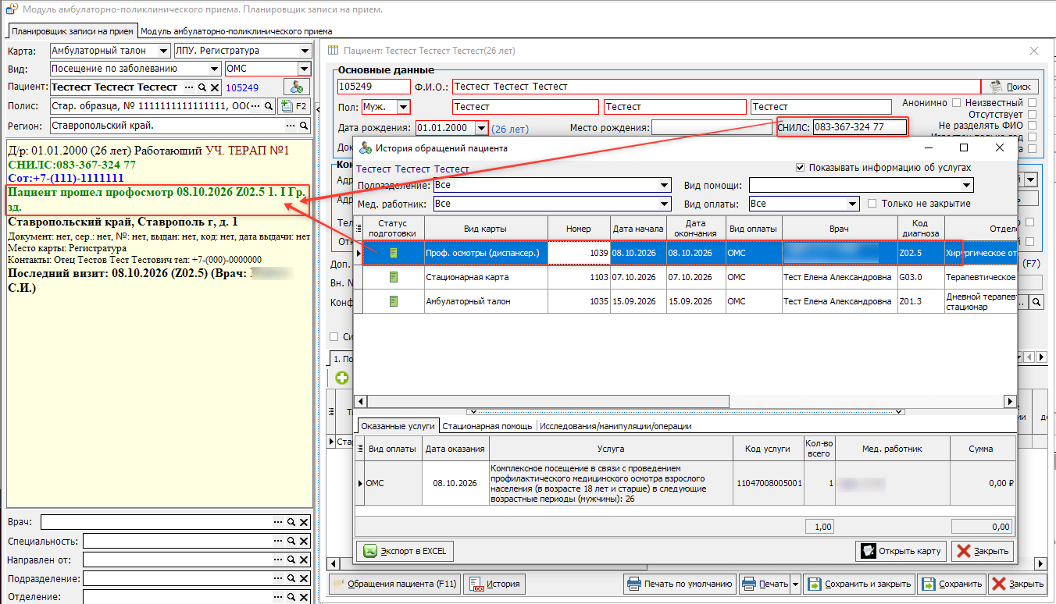Click the green status icon of Амбулаторный талон row
The image size is (1056, 604).
point(394,301)
